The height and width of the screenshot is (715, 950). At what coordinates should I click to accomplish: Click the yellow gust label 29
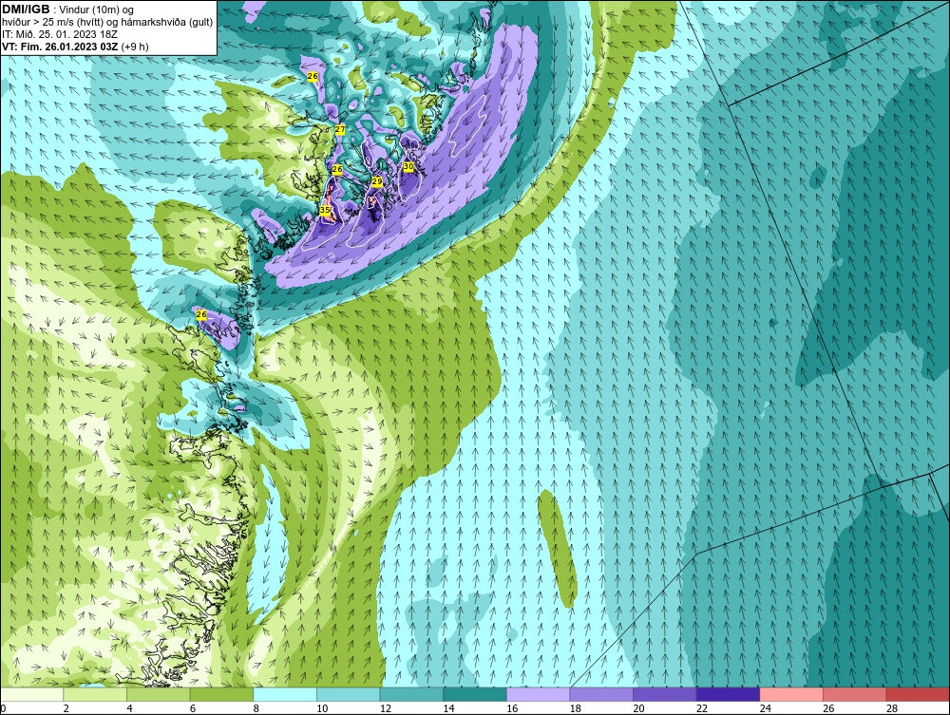click(377, 181)
